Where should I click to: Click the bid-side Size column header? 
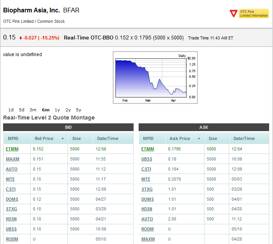[77, 138]
